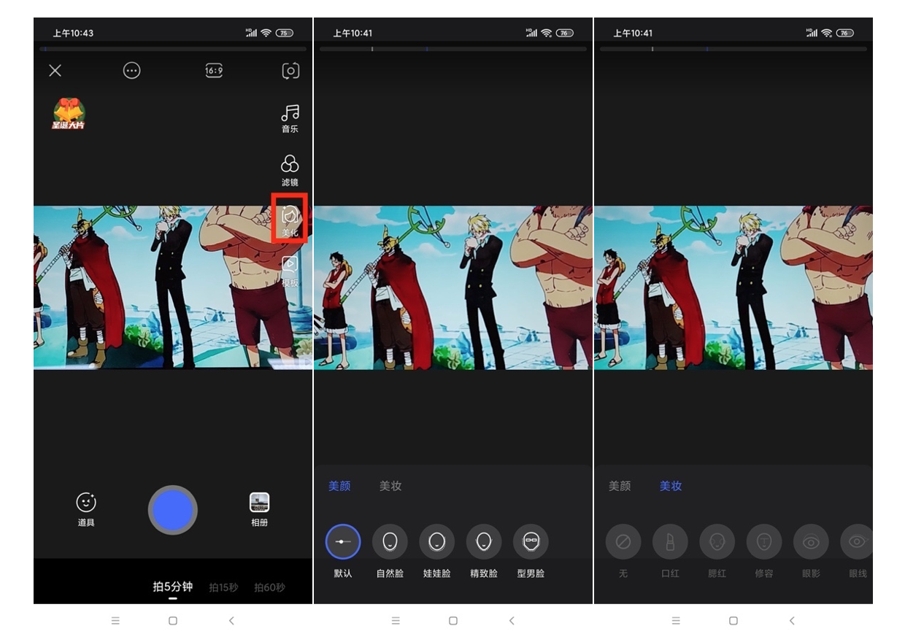Choose the 型男脸 masculine face preset

[x=531, y=552]
